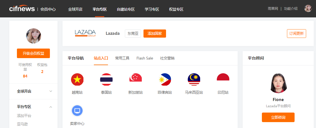Click the sidebar profile picture
The image size is (316, 128).
tap(34, 36)
